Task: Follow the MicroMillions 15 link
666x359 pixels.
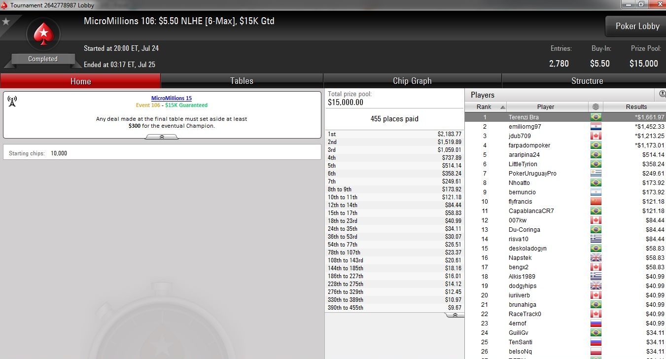Action: click(x=172, y=98)
